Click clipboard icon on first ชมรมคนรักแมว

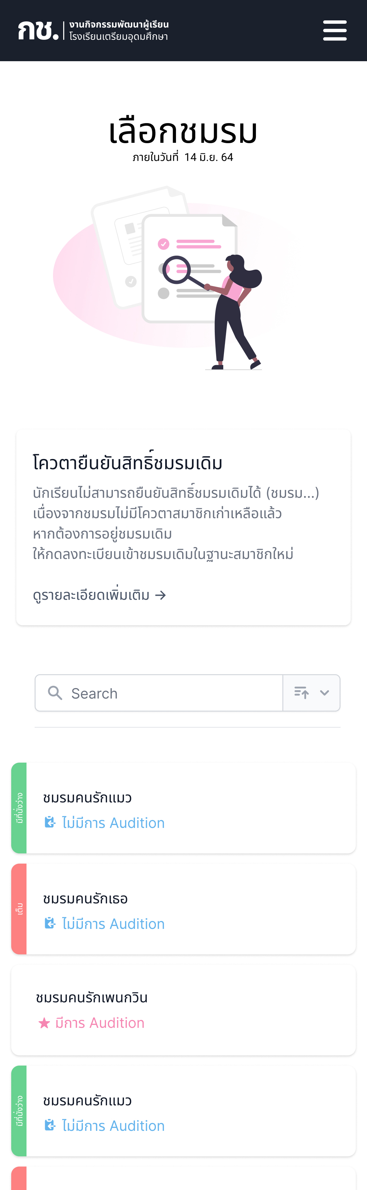tap(50, 822)
